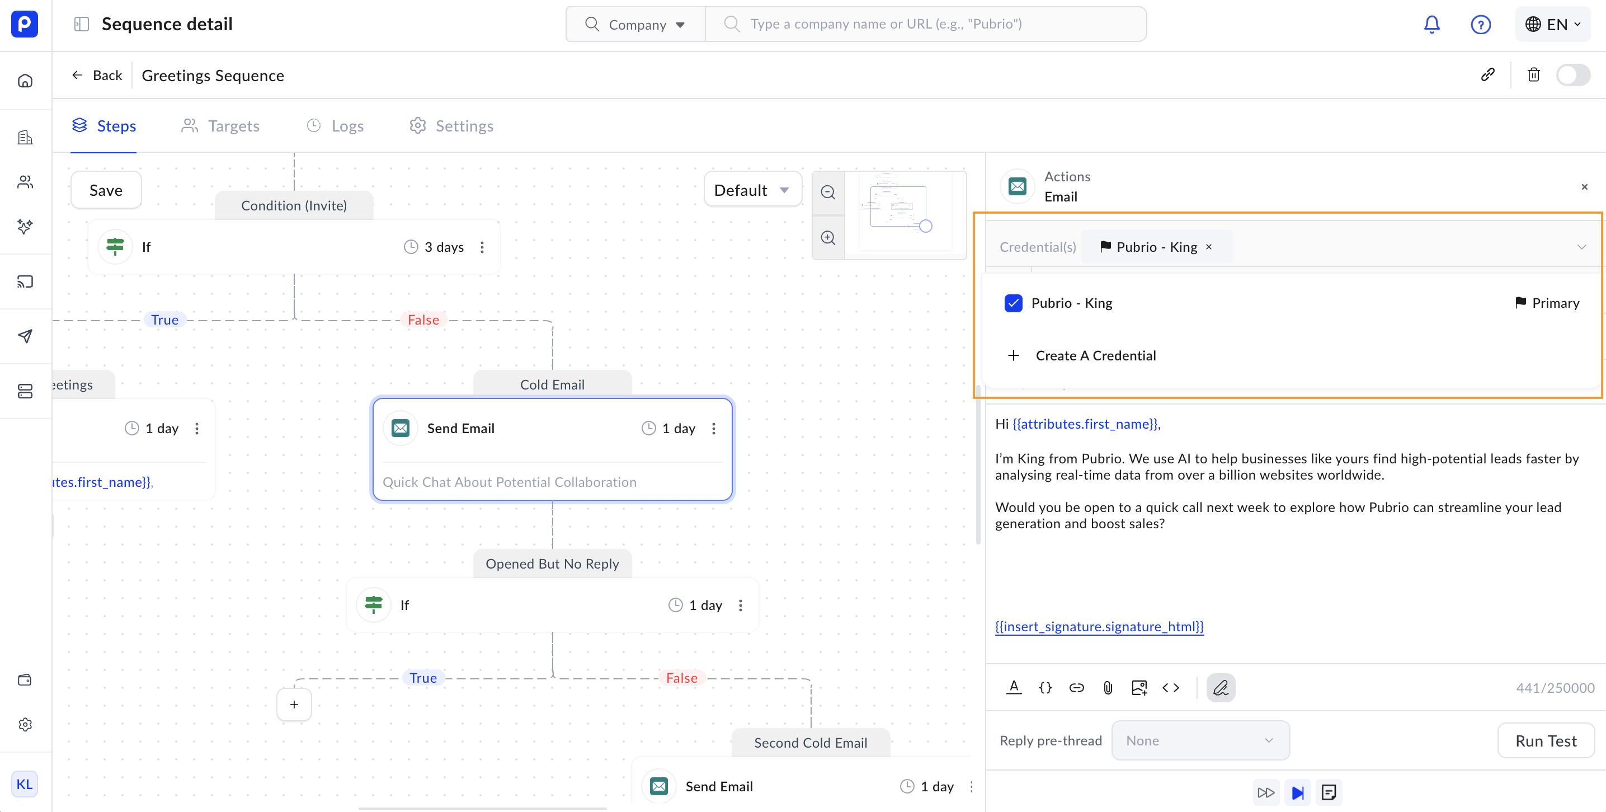Click Create A Credential option
The height and width of the screenshot is (812, 1606).
tap(1095, 355)
